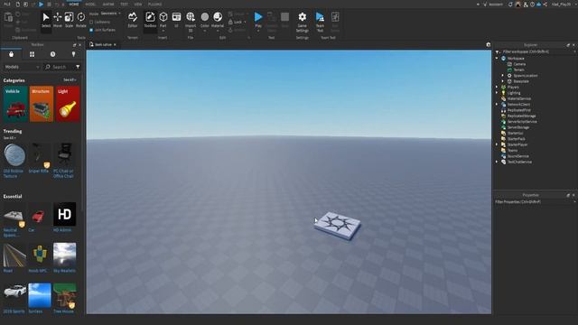Select Noob NPC thumbnail in Toolbox
578x325 pixels.
click(40, 255)
